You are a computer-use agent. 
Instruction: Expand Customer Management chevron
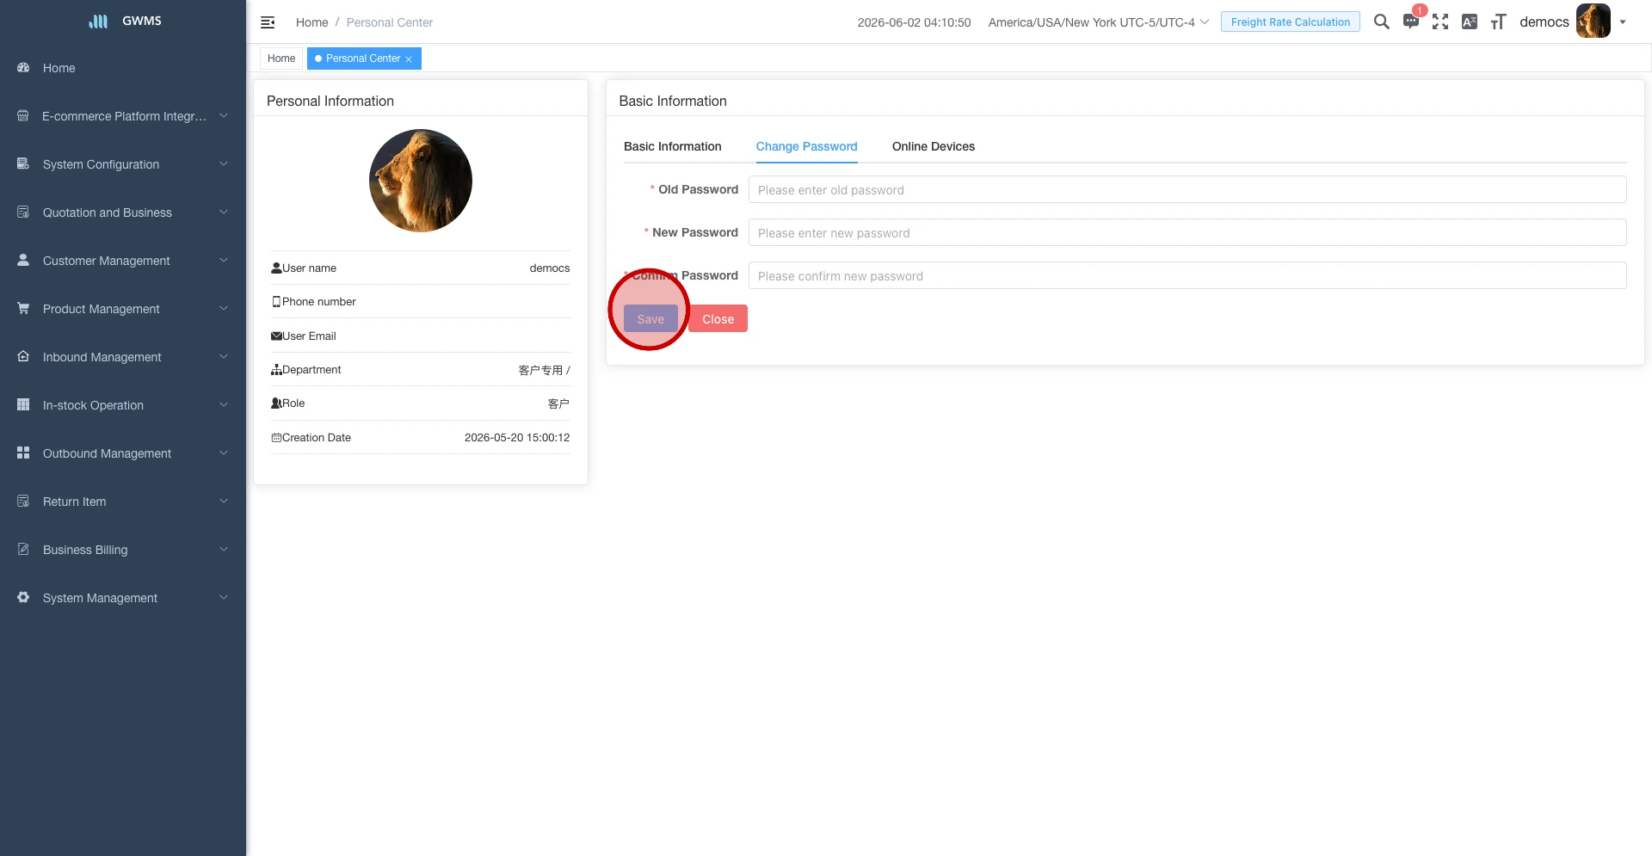click(224, 261)
